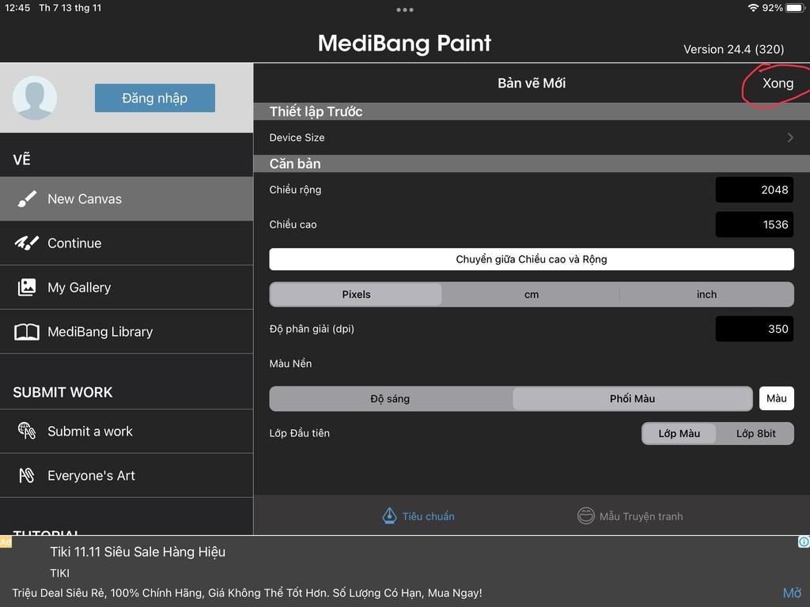Tap the Continue brushes icon
The height and width of the screenshot is (607, 810).
click(27, 243)
